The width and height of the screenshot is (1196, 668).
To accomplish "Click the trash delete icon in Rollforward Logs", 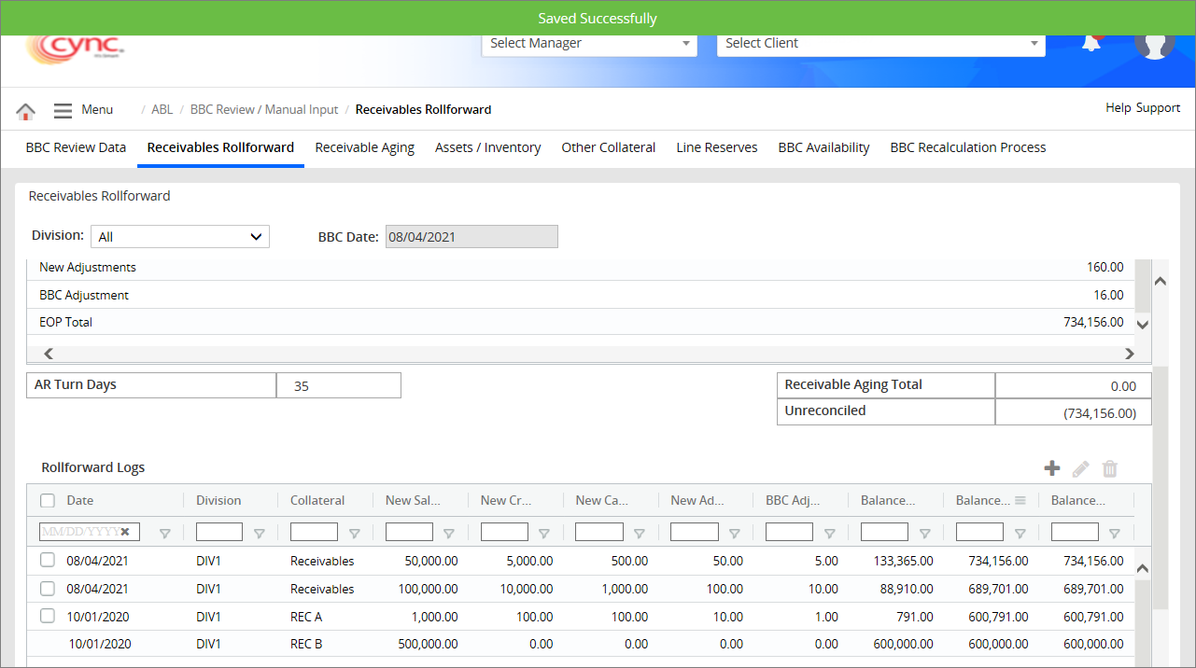I will coord(1110,469).
